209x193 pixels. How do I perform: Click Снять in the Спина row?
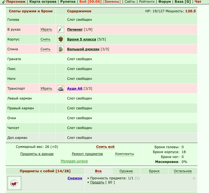click(45, 49)
